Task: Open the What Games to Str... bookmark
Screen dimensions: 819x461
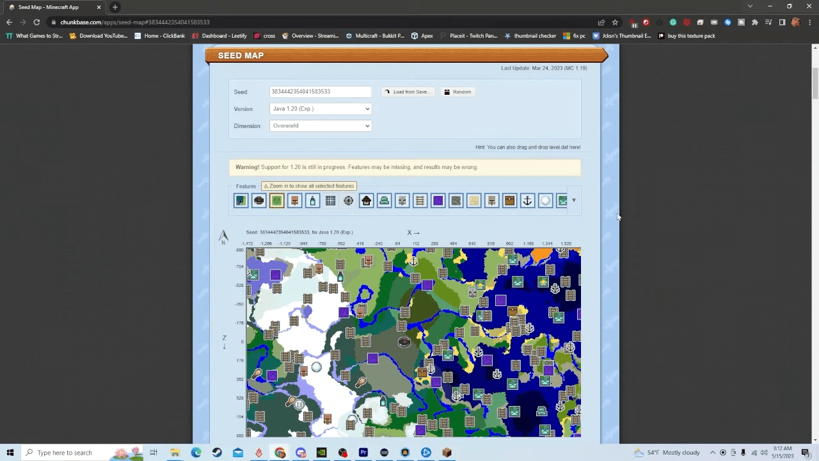Action: click(34, 36)
